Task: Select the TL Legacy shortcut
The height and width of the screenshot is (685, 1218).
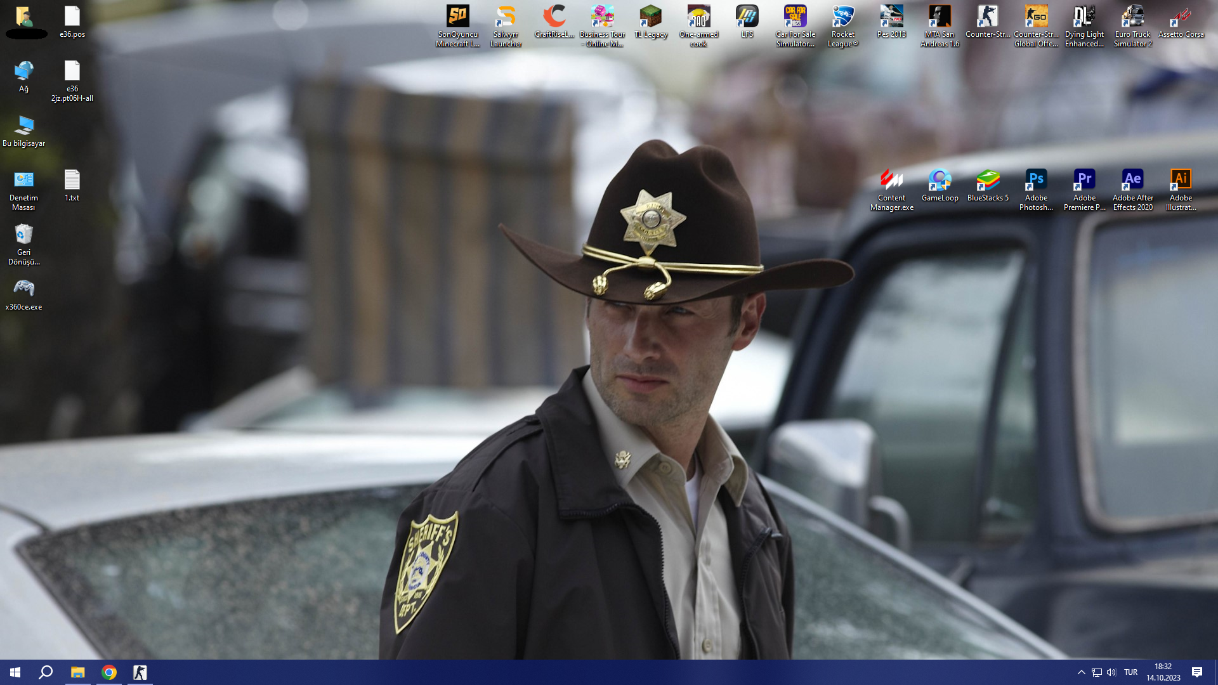Action: (651, 22)
